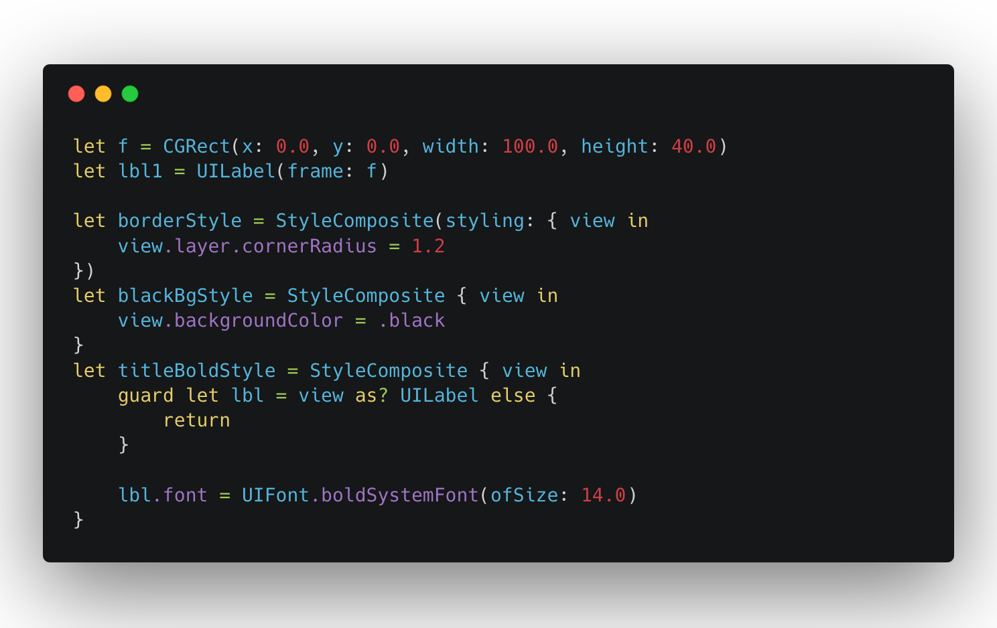Click the styling: parameter label
This screenshot has height=628, width=997.
click(490, 220)
